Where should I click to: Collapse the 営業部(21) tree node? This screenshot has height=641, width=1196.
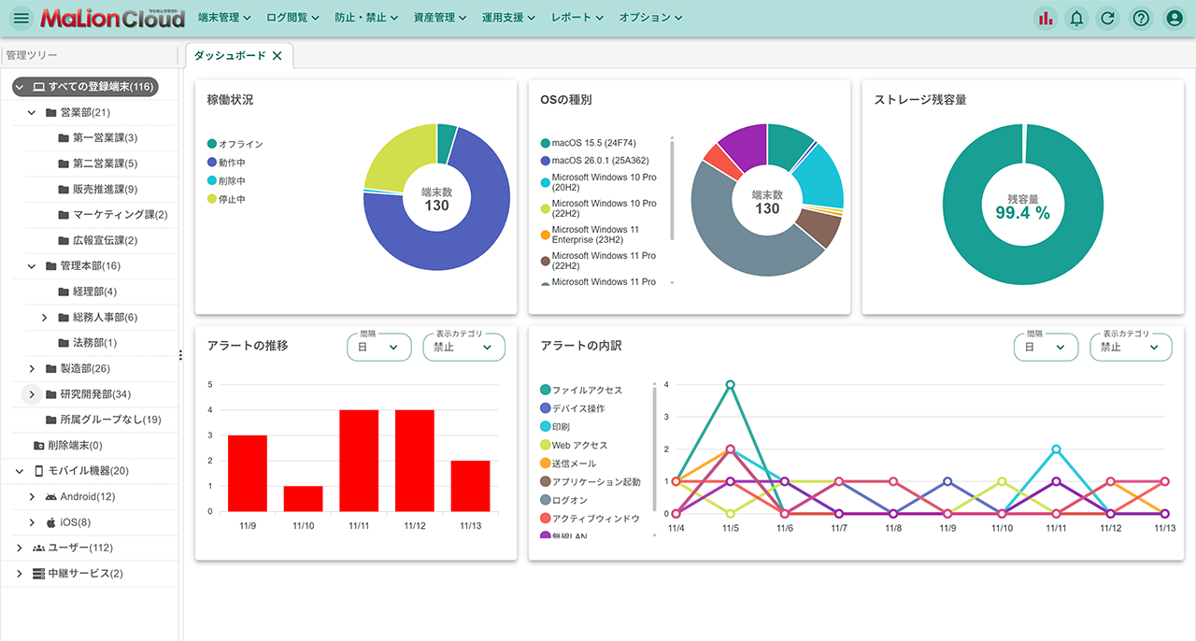coord(32,113)
